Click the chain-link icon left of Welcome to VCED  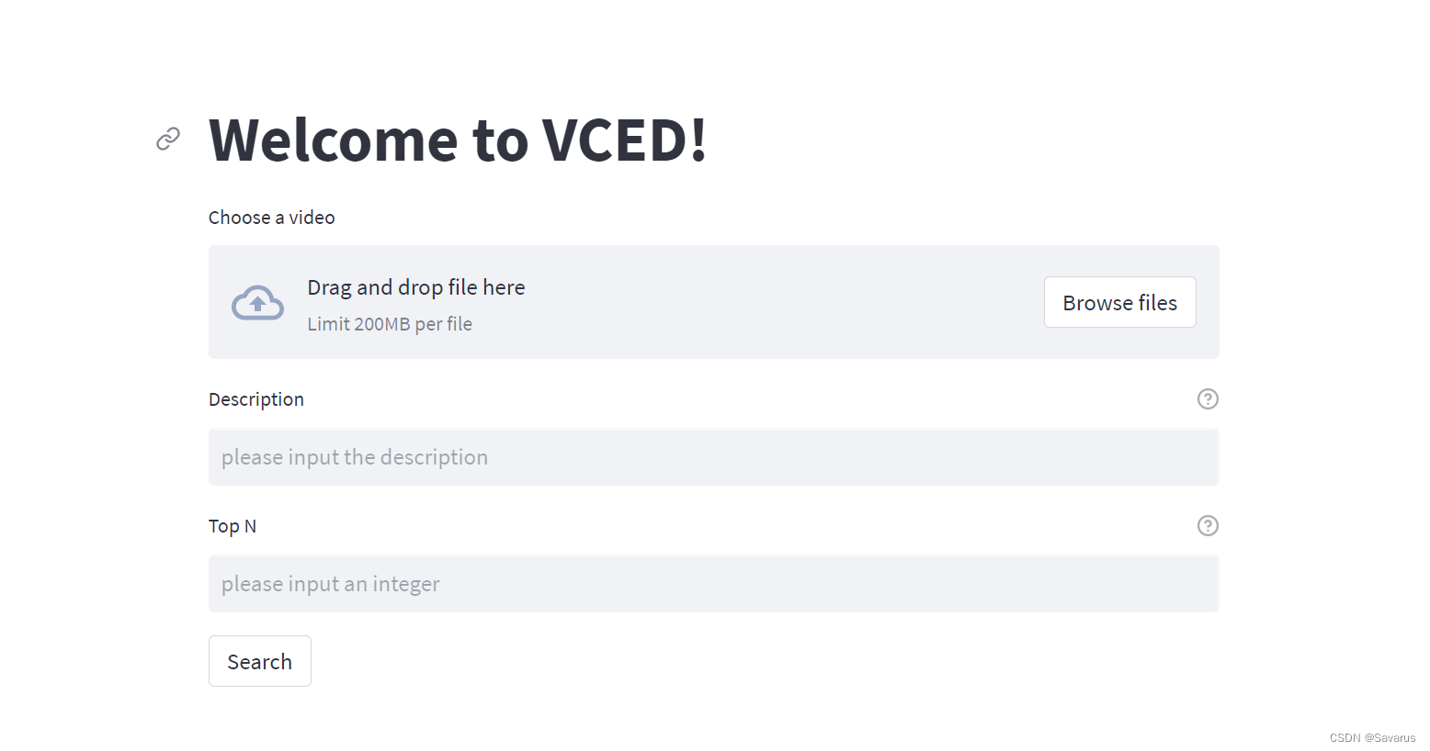(x=167, y=139)
